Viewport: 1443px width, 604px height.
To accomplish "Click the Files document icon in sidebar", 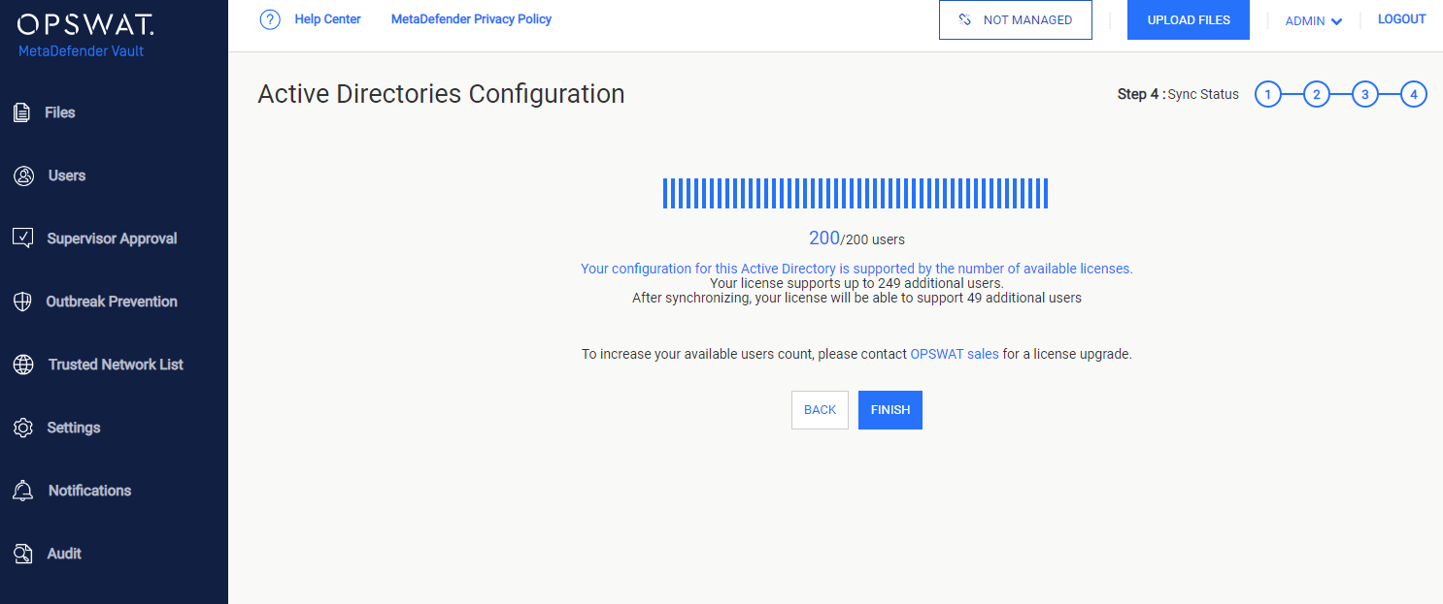I will [21, 113].
